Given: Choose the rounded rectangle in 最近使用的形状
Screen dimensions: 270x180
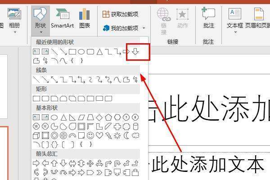Looking at the screenshot, I should (90, 52).
